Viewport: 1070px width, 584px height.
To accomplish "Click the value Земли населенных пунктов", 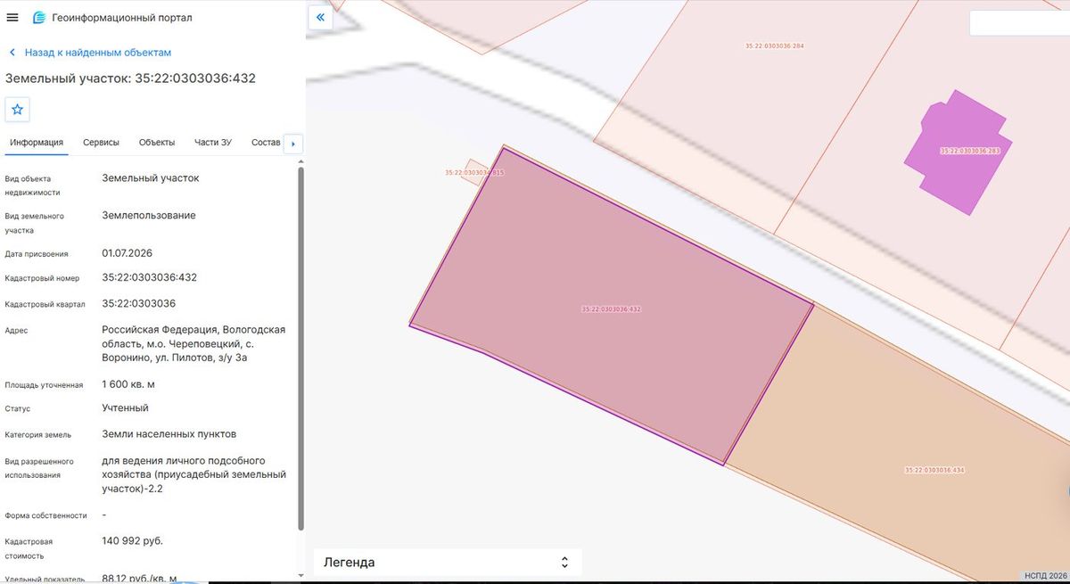I will pos(169,434).
